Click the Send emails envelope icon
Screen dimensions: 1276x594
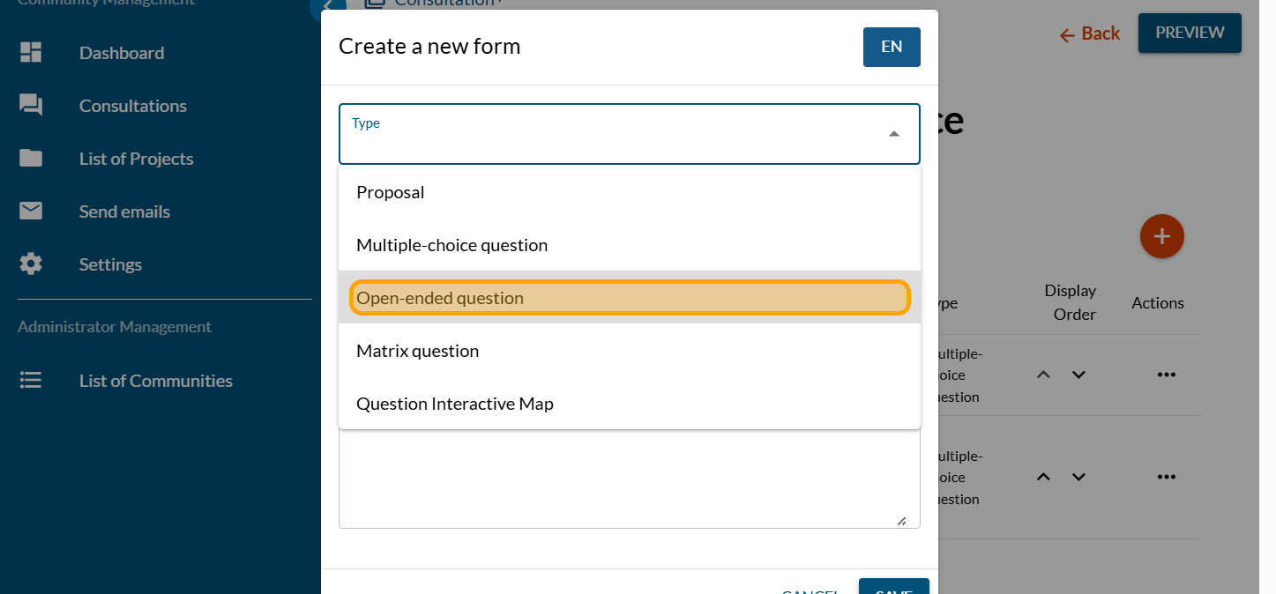pos(31,212)
